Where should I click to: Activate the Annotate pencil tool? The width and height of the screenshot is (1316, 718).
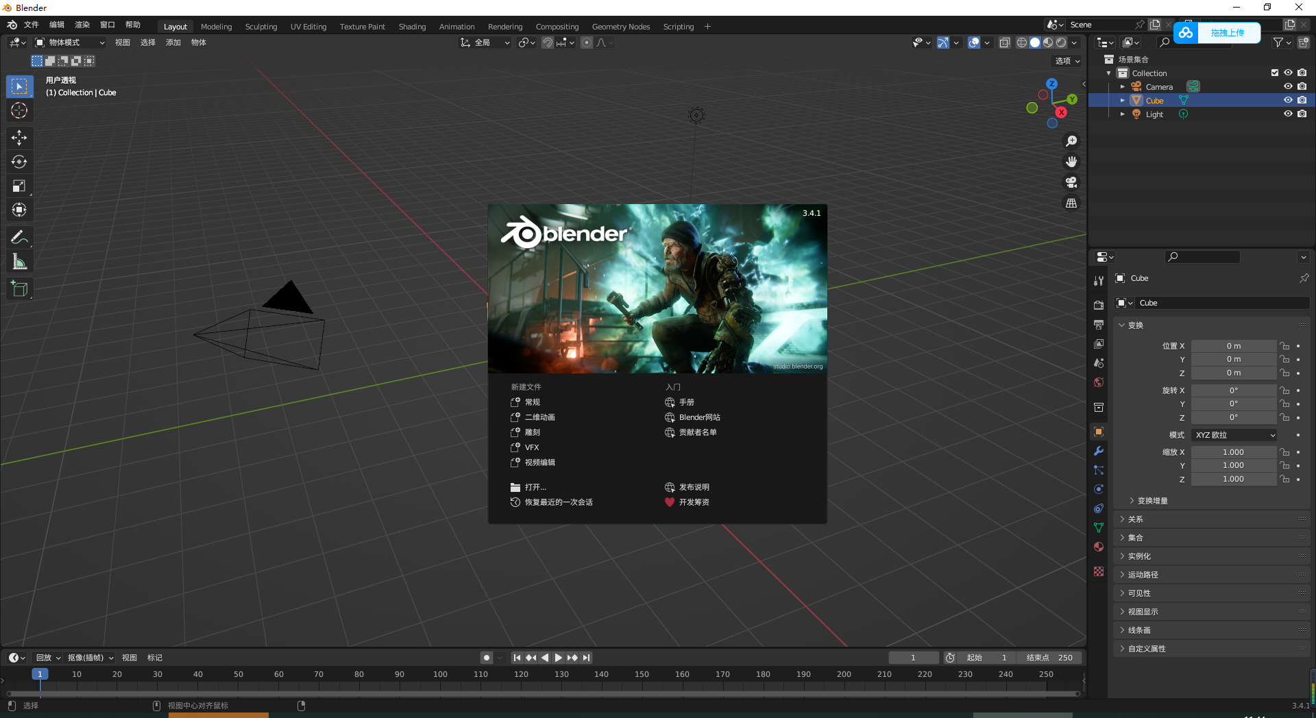point(19,238)
